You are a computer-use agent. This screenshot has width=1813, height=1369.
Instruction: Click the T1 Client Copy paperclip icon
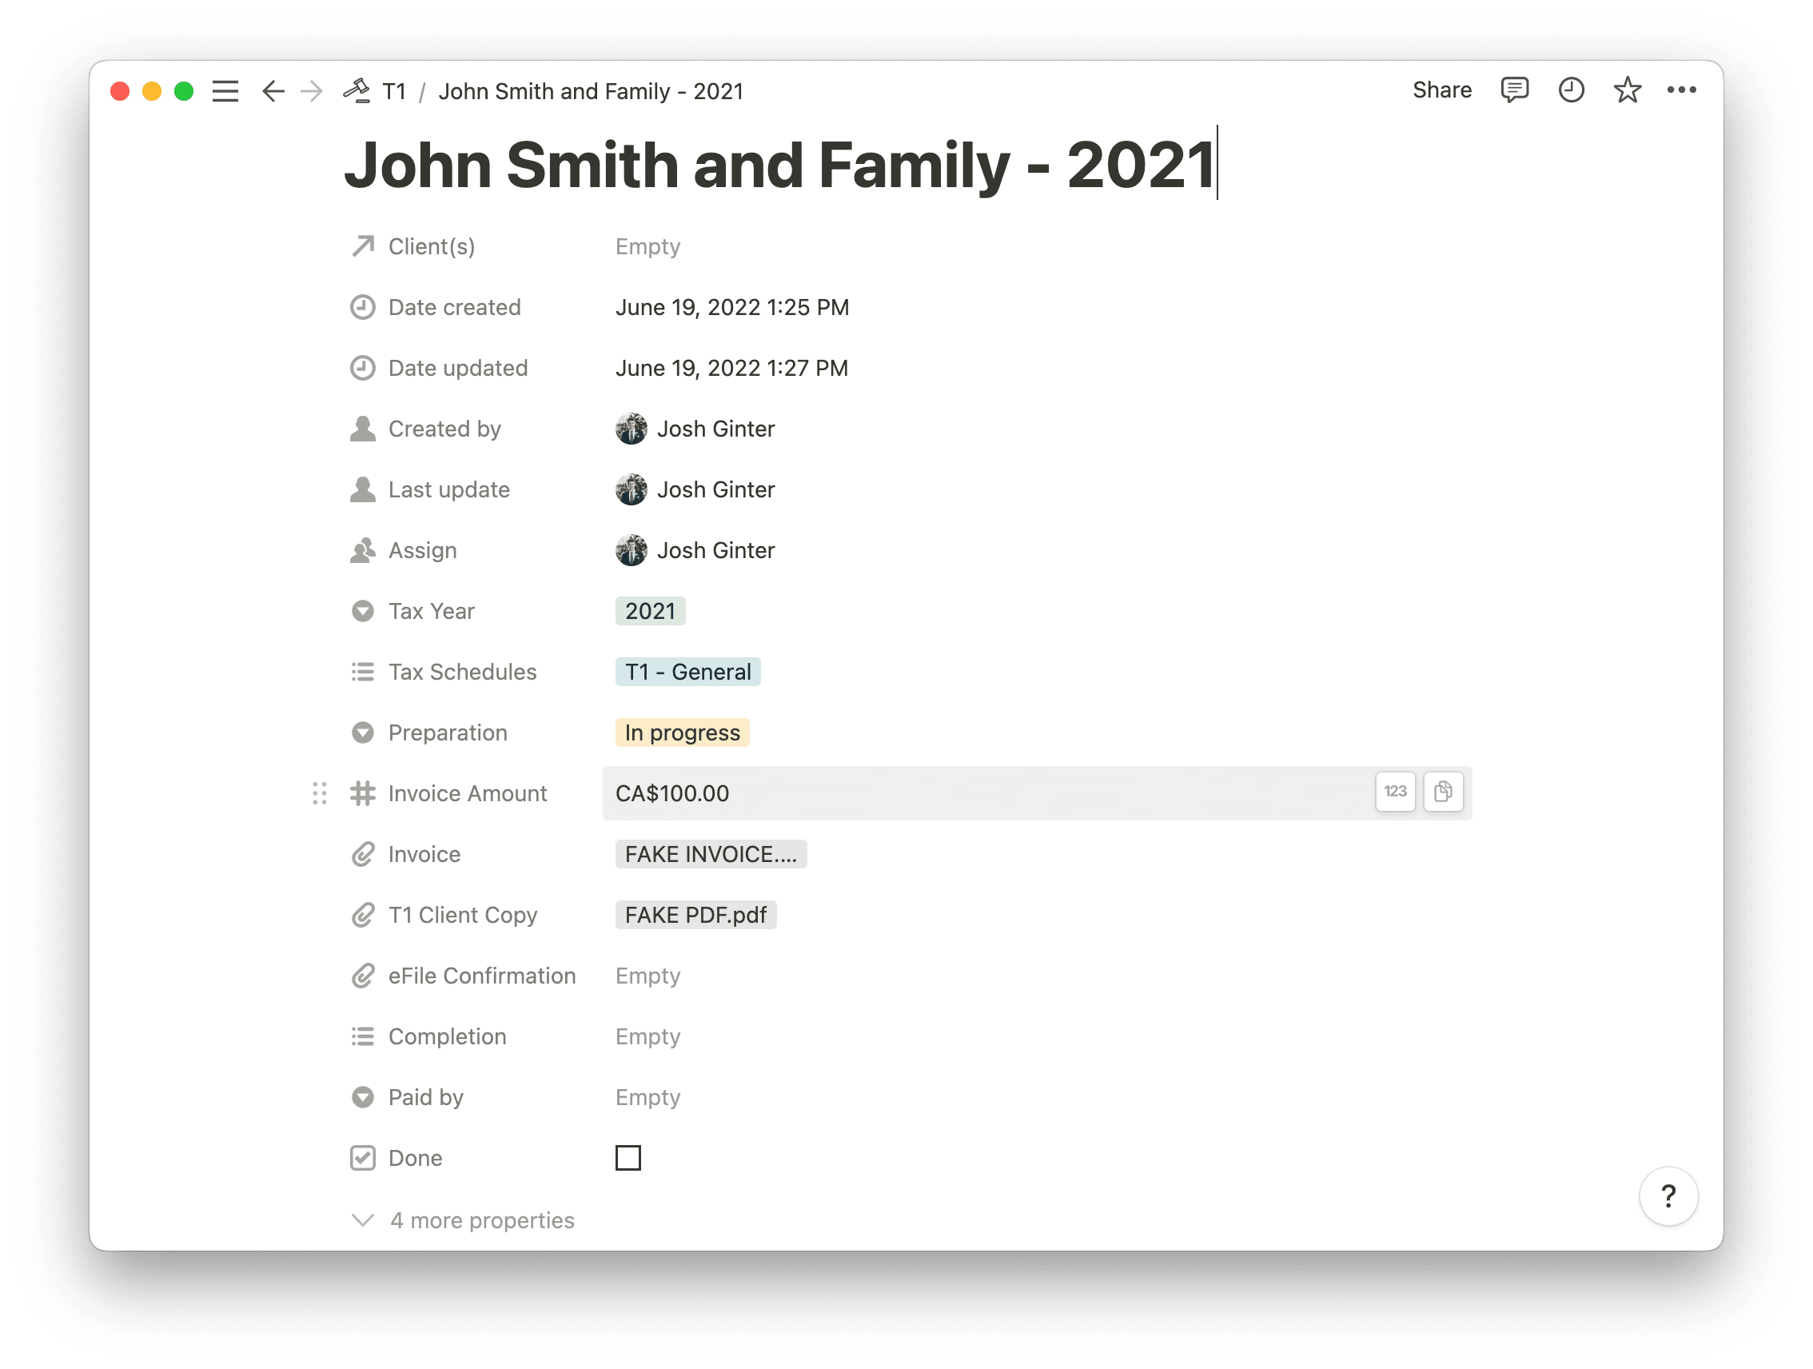pos(363,914)
